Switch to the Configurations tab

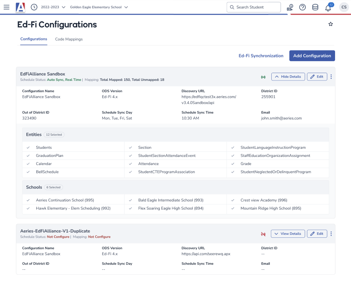pyautogui.click(x=34, y=39)
